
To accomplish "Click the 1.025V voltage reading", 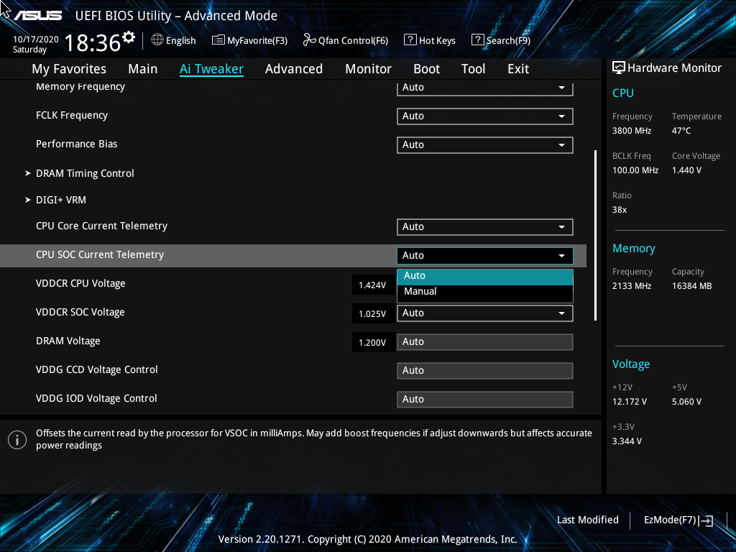I will 372,314.
